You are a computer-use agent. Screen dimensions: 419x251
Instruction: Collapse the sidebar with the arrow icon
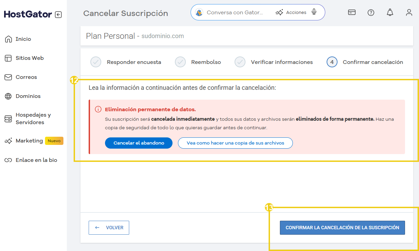58,14
